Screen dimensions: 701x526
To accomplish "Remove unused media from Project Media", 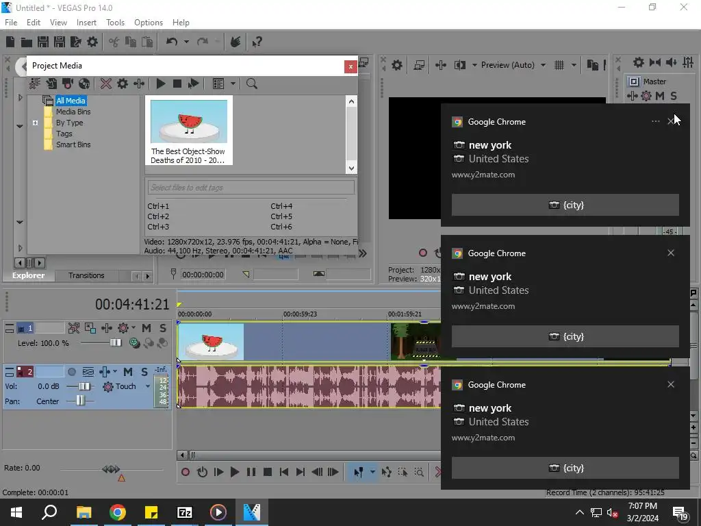I will tap(34, 84).
